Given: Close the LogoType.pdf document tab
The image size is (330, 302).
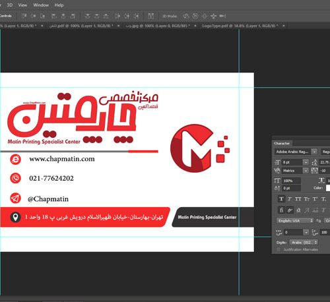Looking at the screenshot, I should pos(284,26).
